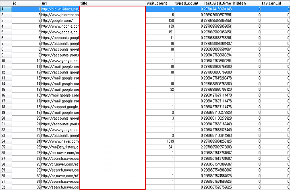Screen dimensions: 290x190
Task: Click the visit_count cell showing 138
Action: pos(160,20)
